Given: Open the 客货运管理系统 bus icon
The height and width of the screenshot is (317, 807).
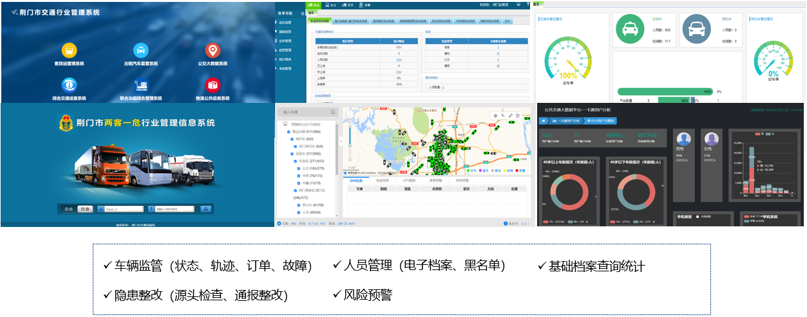Looking at the screenshot, I should (69, 50).
